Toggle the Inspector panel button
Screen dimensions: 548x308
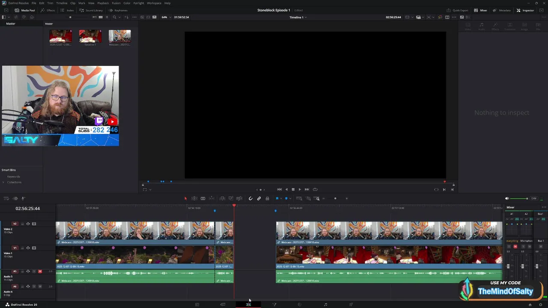point(525,10)
